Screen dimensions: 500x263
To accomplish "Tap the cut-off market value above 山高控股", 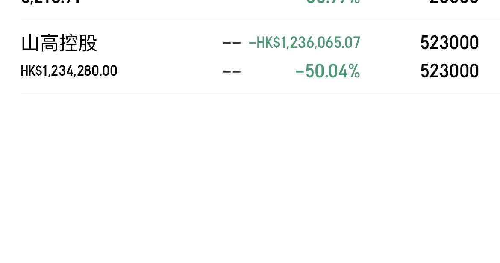I will 50,2.
